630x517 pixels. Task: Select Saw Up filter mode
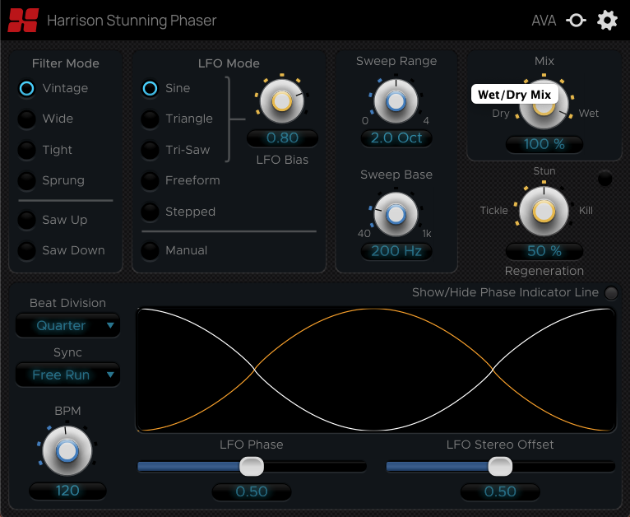pos(27,220)
